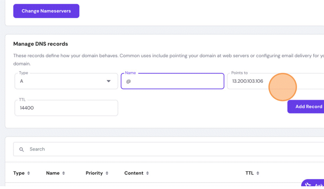324x189 pixels.
Task: Click the Points to IP address field
Action: [x=251, y=81]
